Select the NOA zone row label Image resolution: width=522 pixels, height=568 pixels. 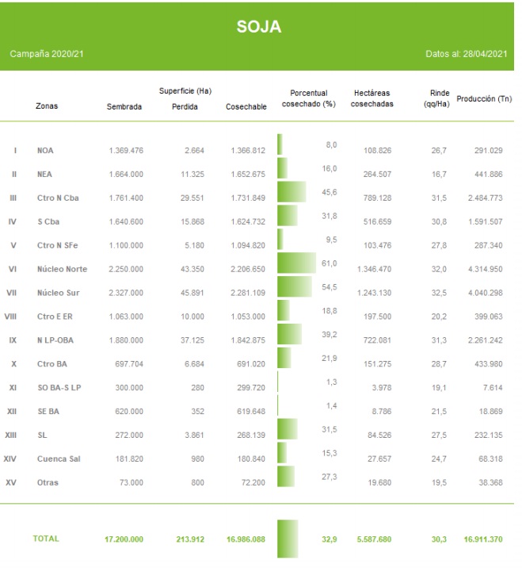click(x=45, y=151)
